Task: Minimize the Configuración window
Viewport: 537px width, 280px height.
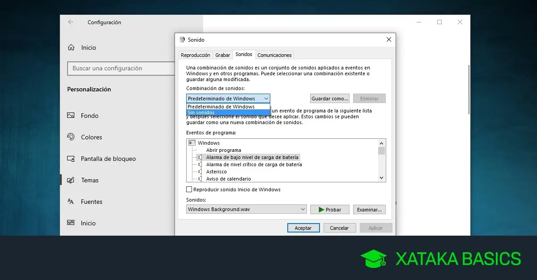Action: [x=419, y=22]
